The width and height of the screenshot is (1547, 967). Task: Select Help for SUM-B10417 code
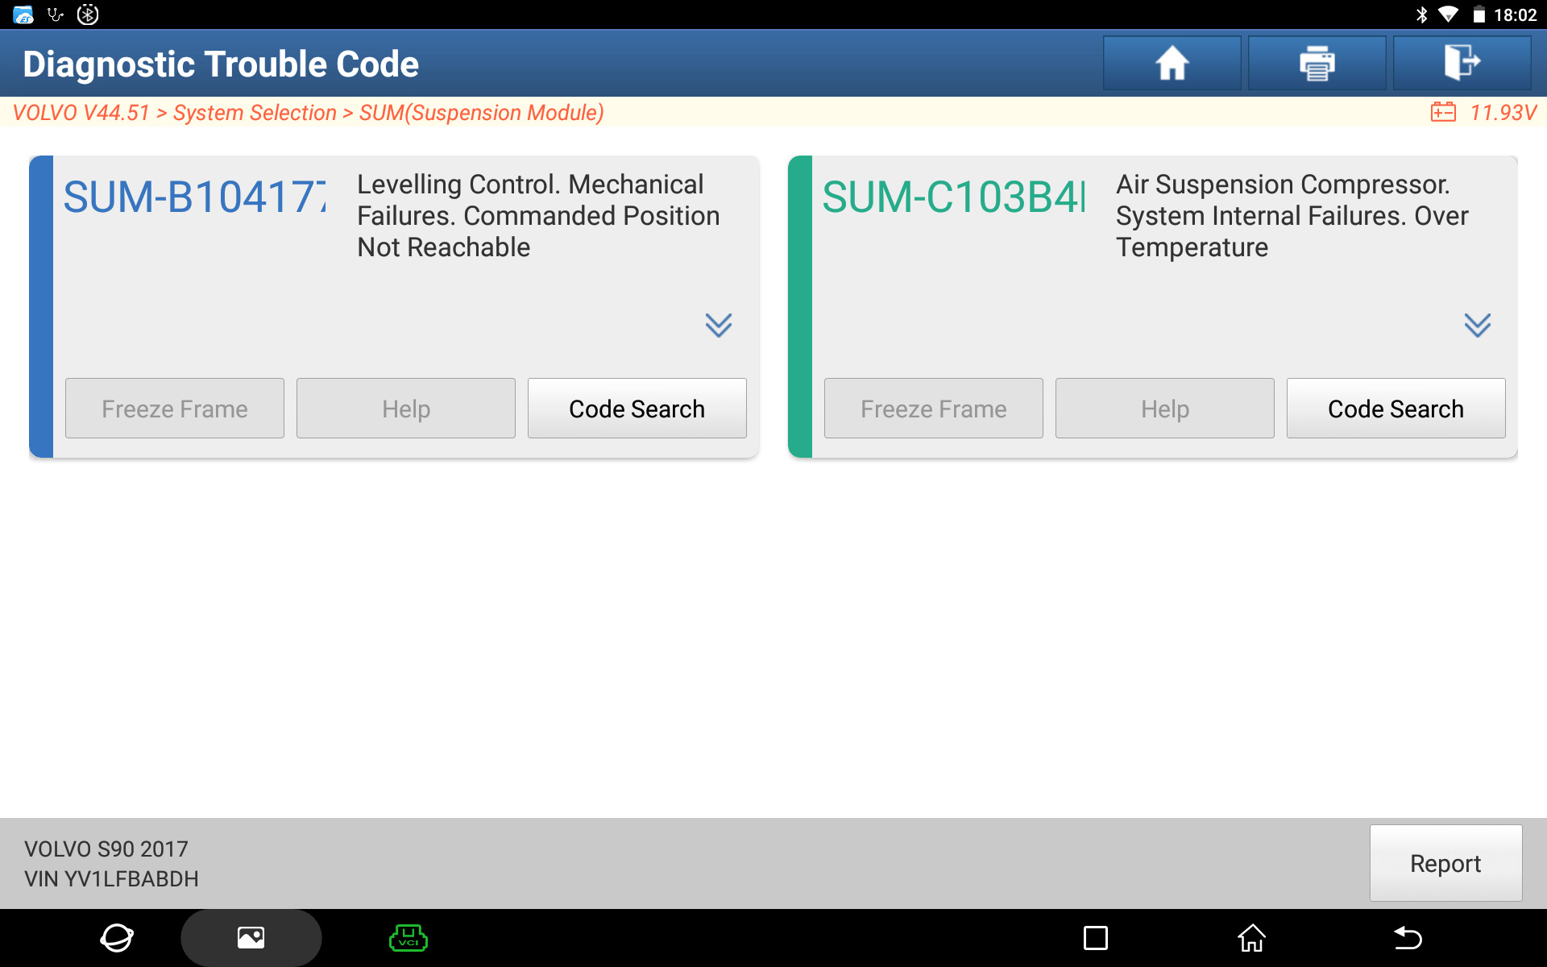(x=404, y=409)
